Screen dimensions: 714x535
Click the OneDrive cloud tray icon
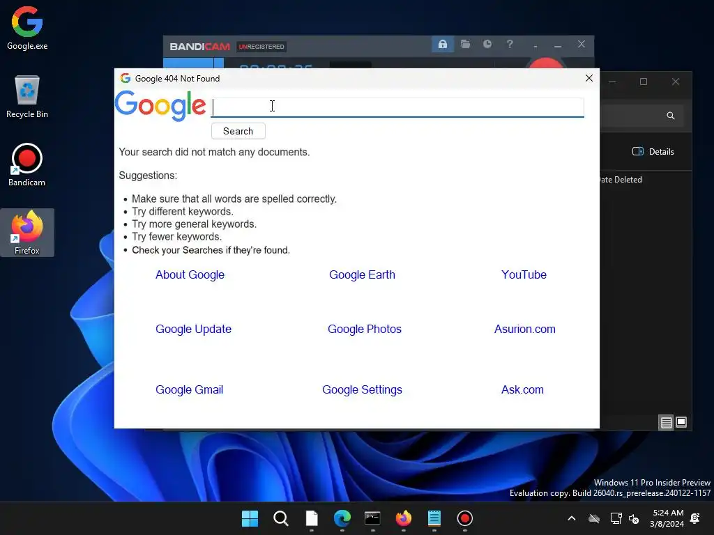pyautogui.click(x=594, y=518)
